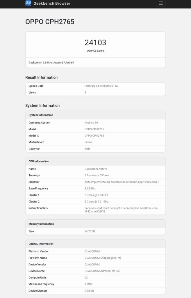Click the Geekbench Browser title text

point(51,3)
